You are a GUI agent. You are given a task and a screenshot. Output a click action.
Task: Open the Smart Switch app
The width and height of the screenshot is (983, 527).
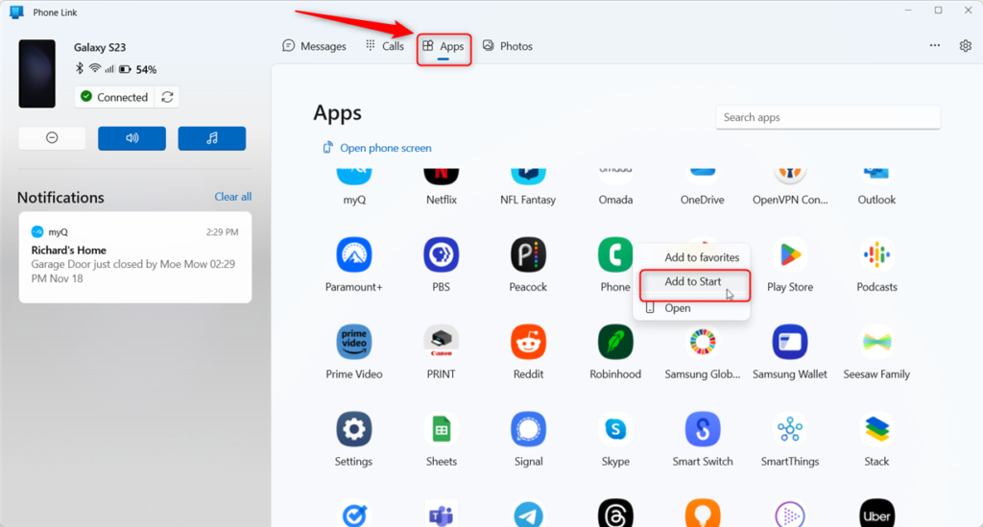[x=702, y=429]
